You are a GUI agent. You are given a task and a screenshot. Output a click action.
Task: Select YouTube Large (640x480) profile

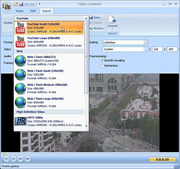(x=49, y=42)
